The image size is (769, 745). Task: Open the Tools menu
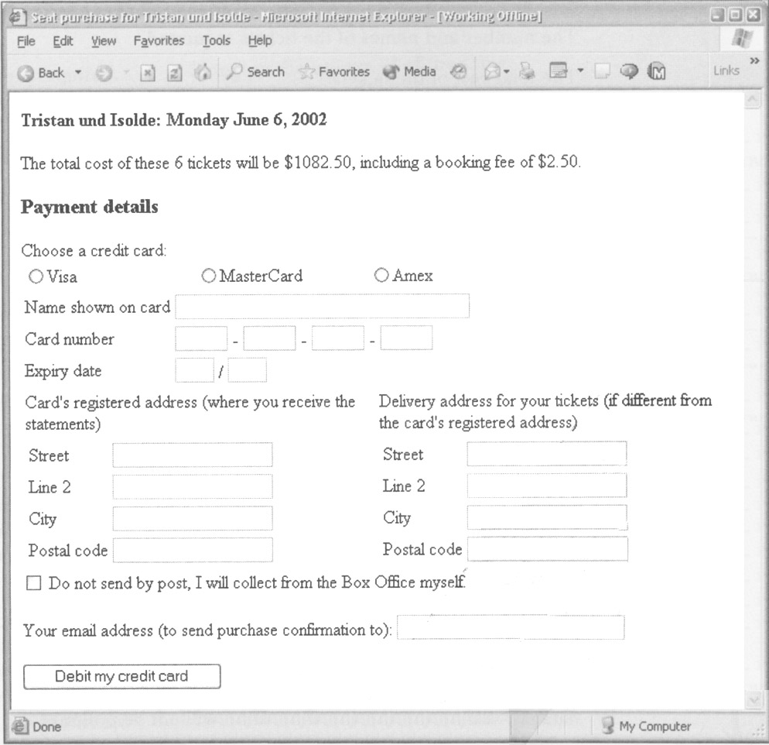point(217,41)
